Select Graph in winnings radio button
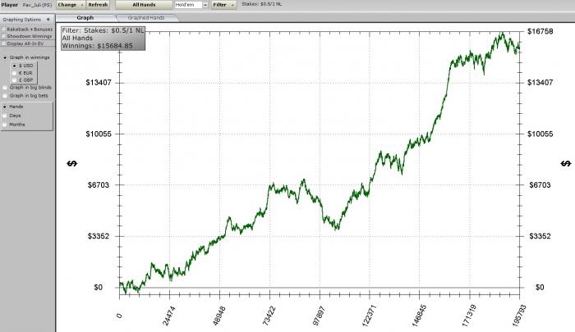 pyautogui.click(x=5, y=57)
